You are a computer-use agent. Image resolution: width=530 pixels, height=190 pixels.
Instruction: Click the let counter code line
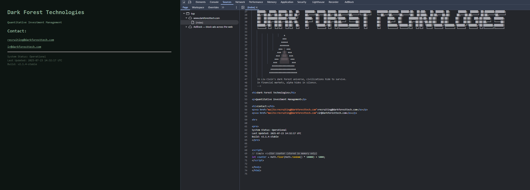[x=288, y=157]
